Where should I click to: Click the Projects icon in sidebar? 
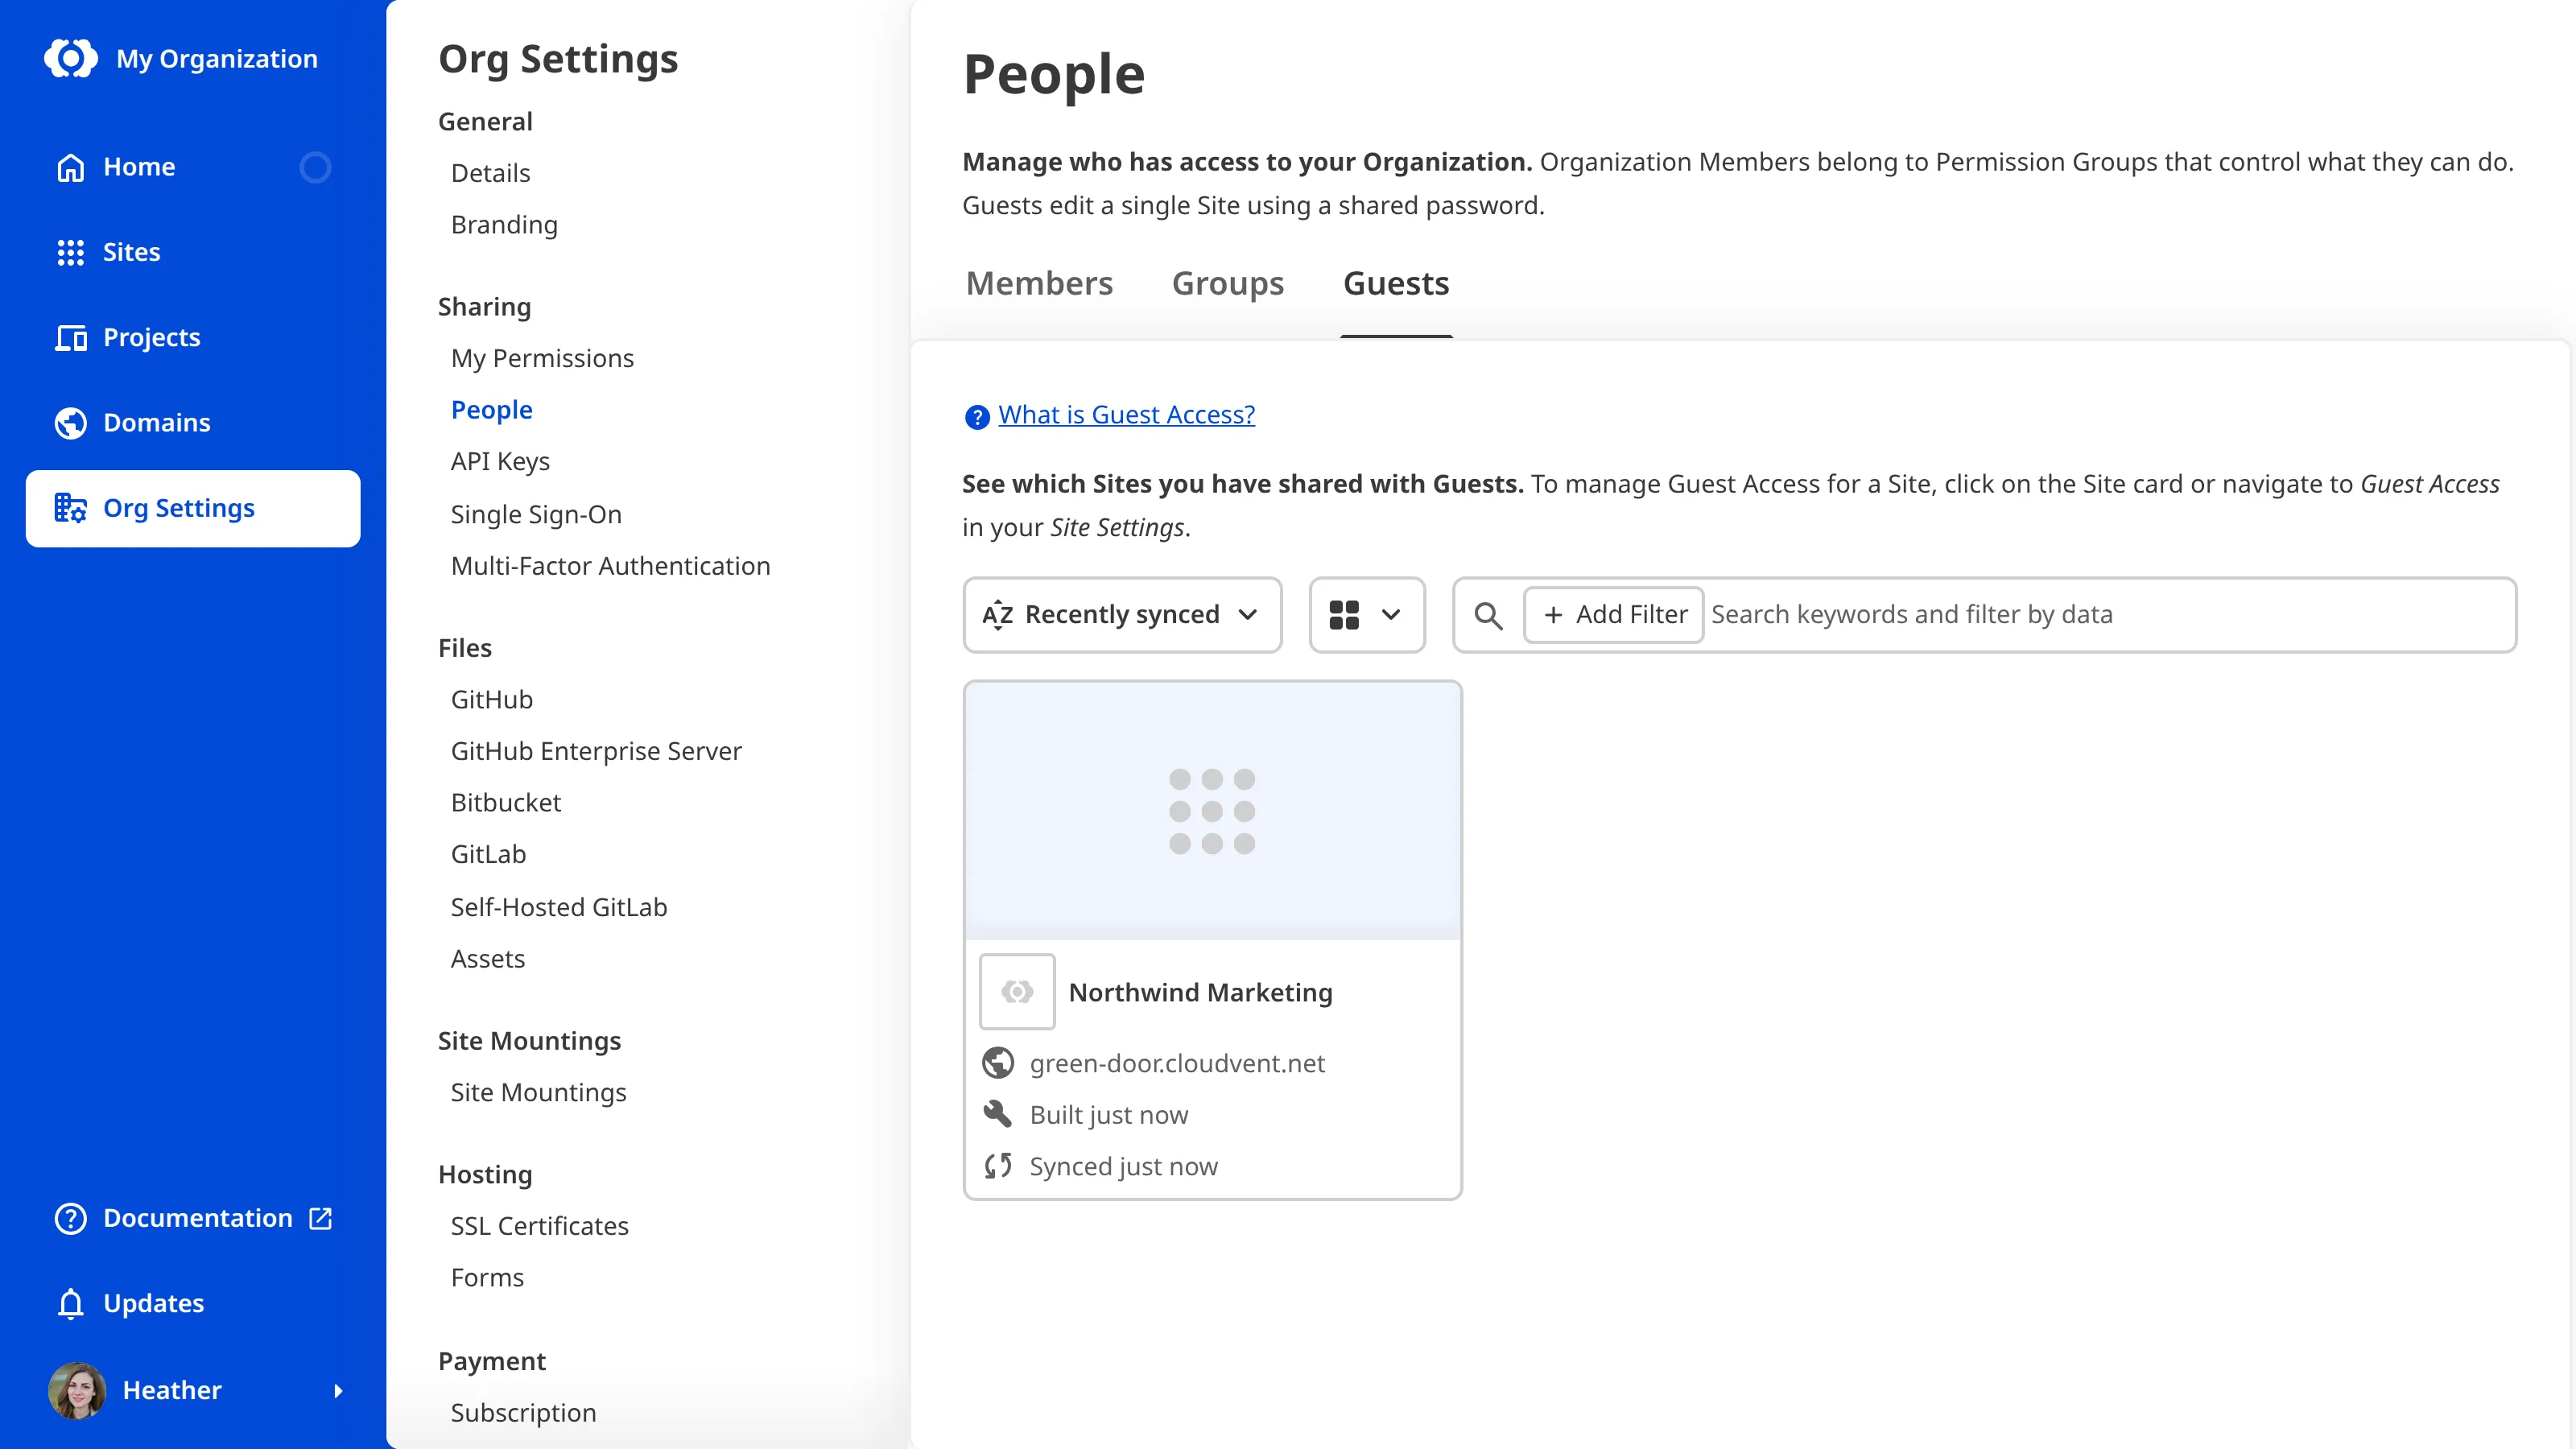70,338
